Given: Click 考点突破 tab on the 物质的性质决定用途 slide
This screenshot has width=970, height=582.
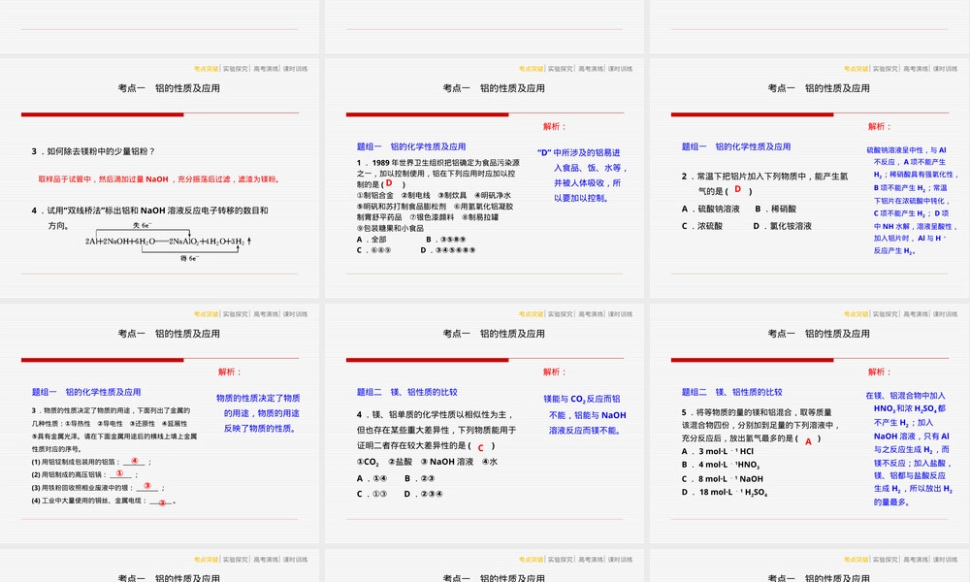Looking at the screenshot, I should (206, 314).
